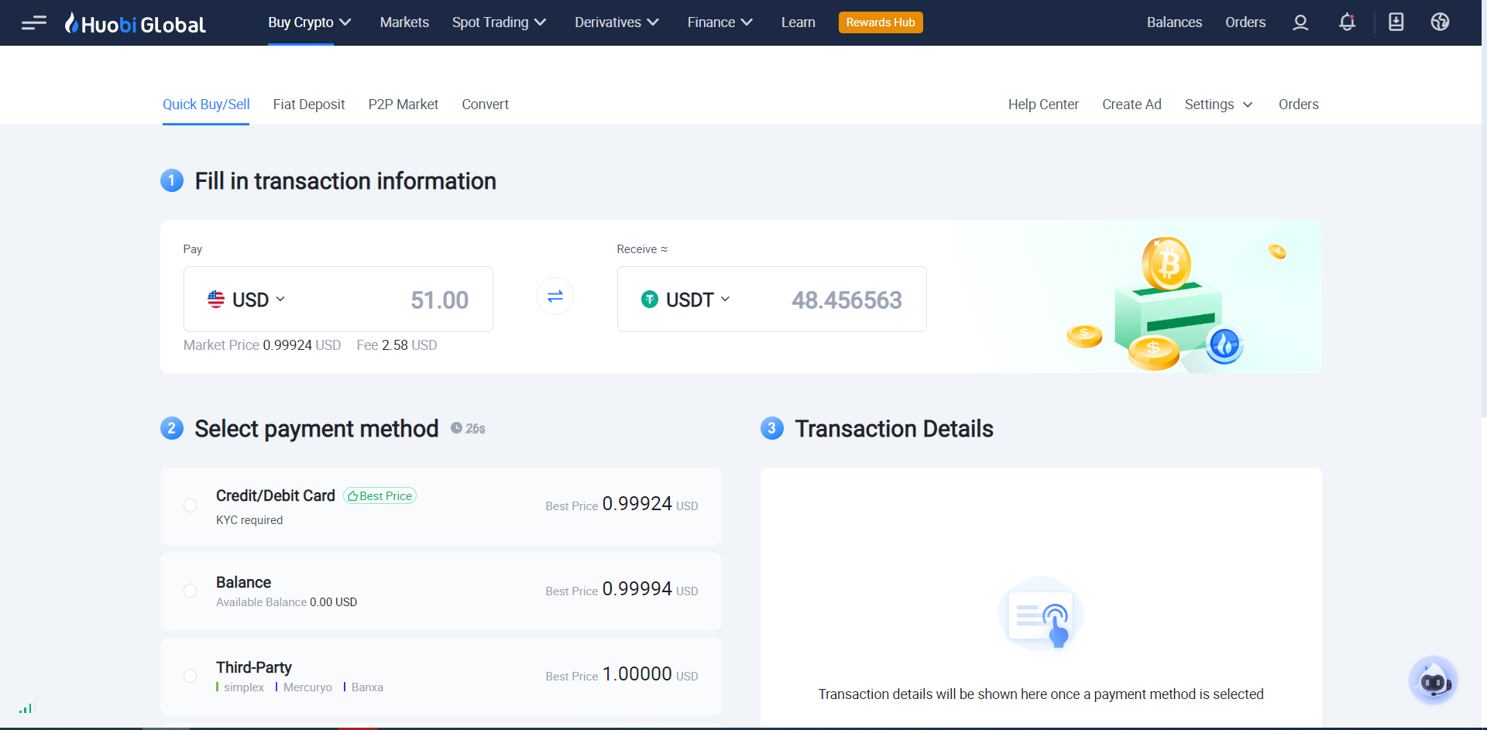
Task: Click the bitcoin piggy bank illustration
Action: pyautogui.click(x=1169, y=303)
